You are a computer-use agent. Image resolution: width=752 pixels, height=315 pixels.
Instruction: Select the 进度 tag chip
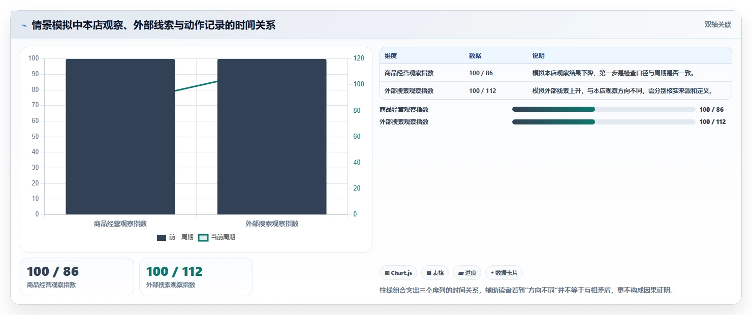coord(467,273)
